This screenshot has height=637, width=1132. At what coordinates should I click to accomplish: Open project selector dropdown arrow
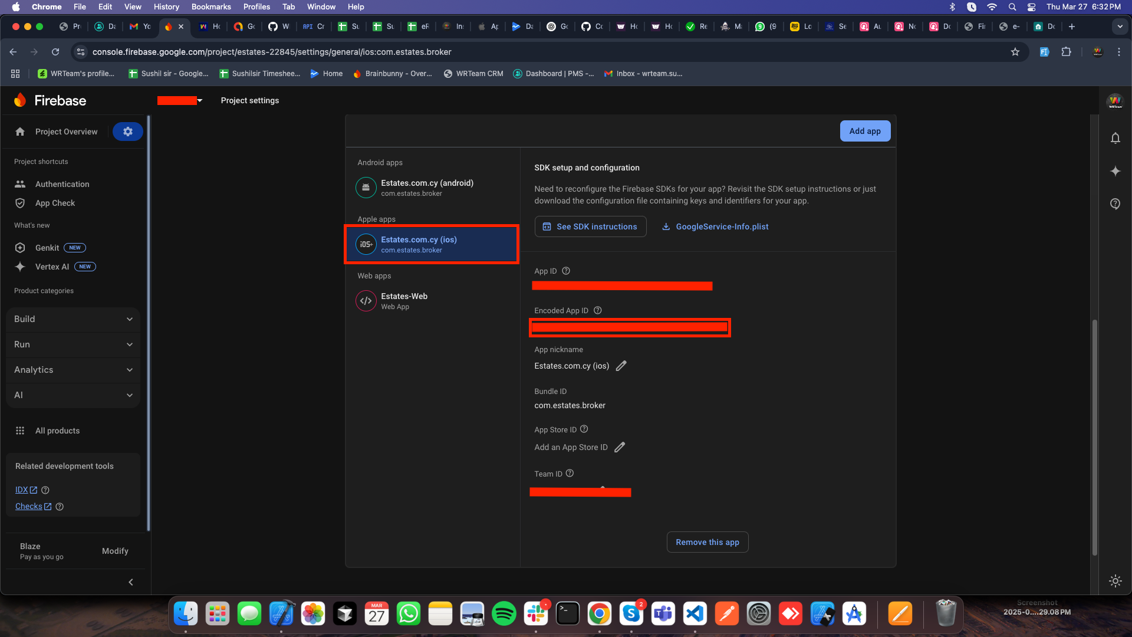[200, 101]
